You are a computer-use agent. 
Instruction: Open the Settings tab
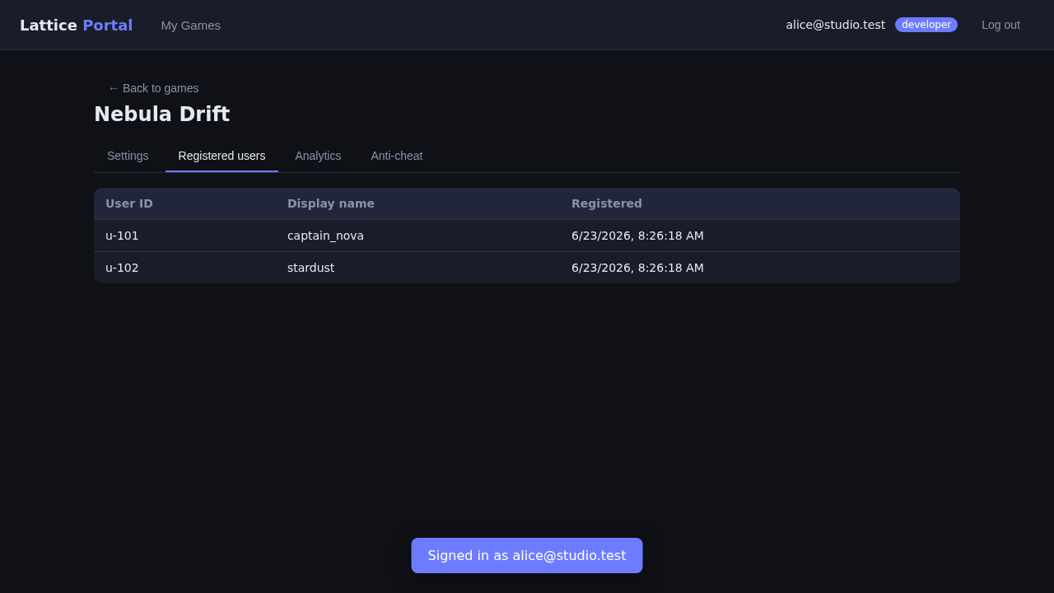128,156
